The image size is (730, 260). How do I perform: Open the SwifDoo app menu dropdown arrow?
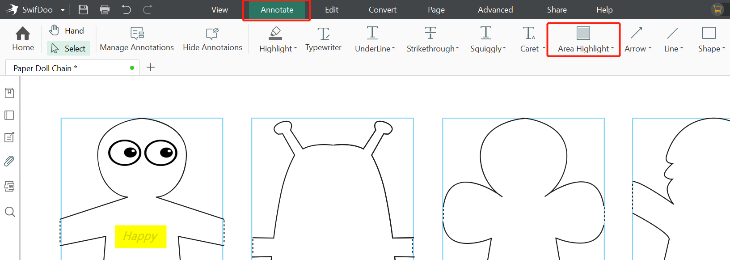coord(63,10)
